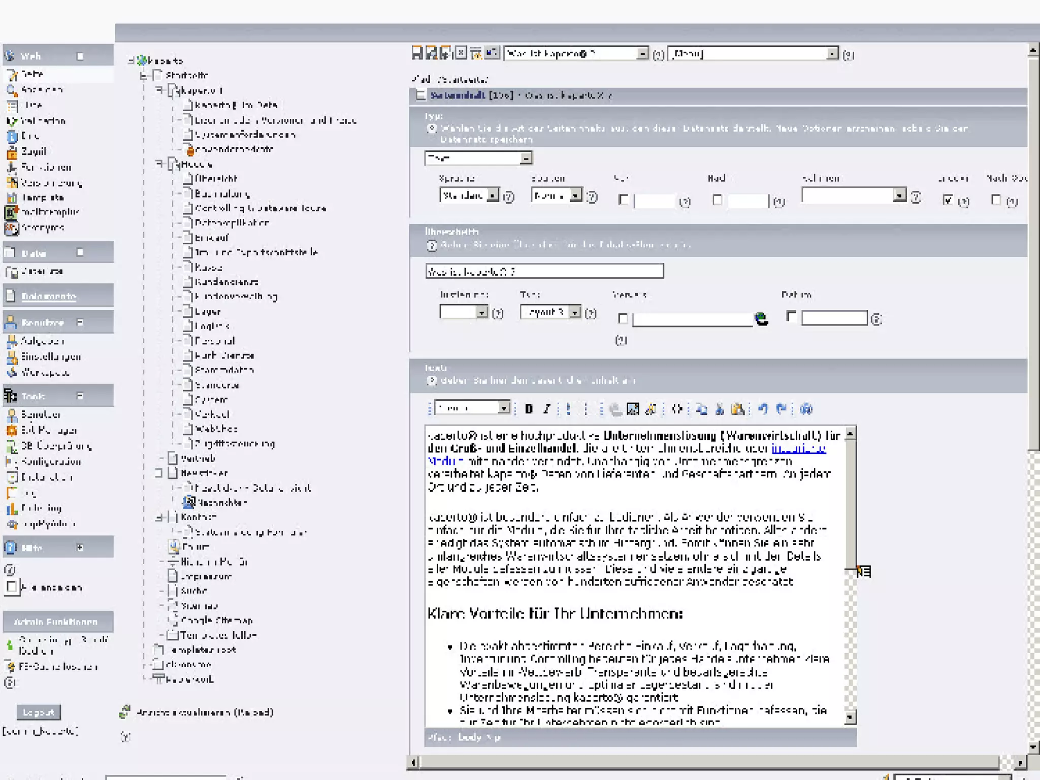Viewport: 1040px width, 780px height.
Task: Open the Layout 3 type dropdown
Action: pyautogui.click(x=550, y=312)
